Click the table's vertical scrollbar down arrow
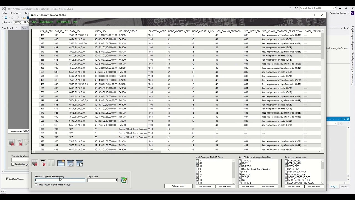The height and width of the screenshot is (200, 355). 322,149
